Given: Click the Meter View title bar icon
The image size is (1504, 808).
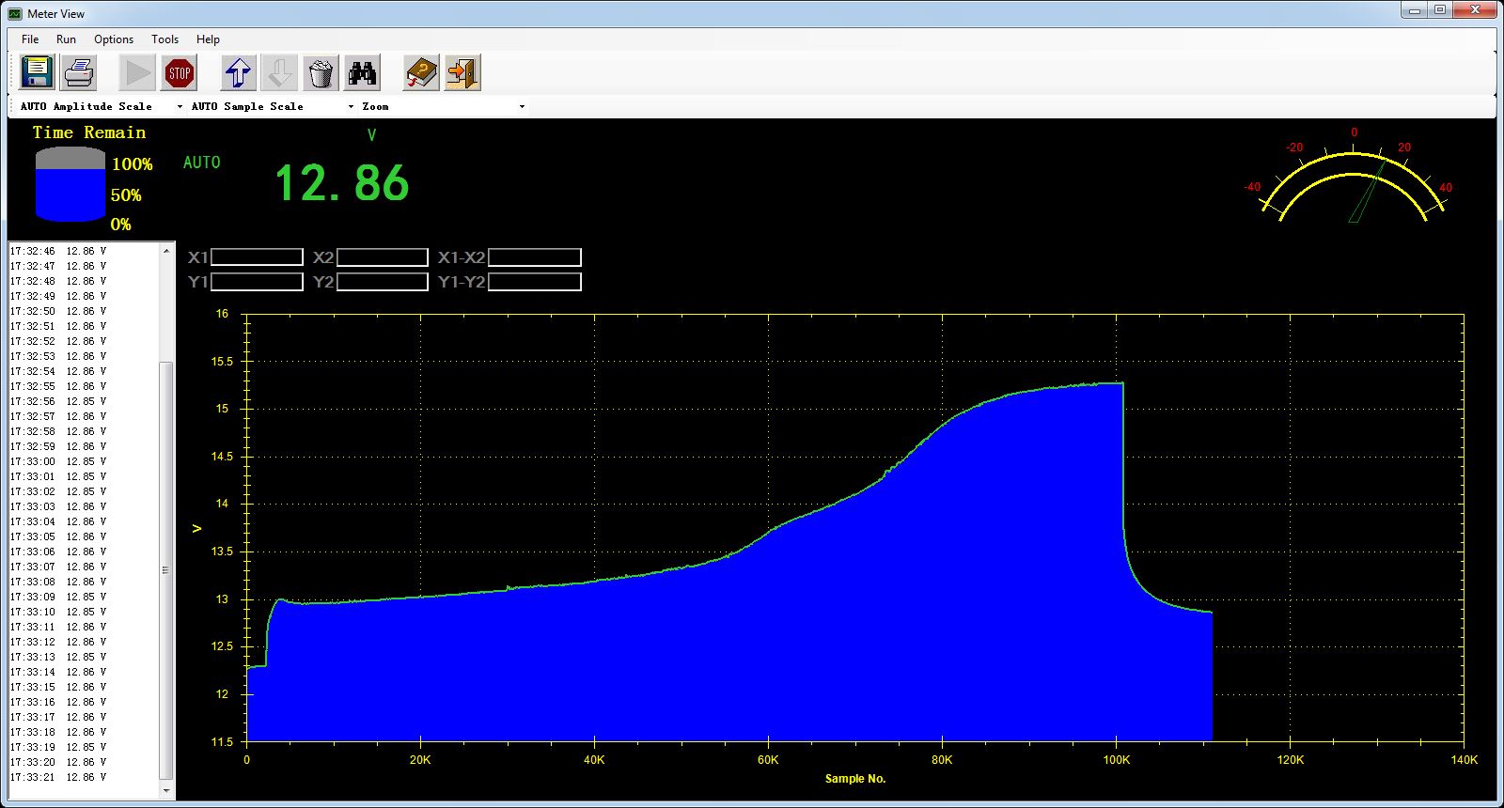Looking at the screenshot, I should pyautogui.click(x=14, y=13).
